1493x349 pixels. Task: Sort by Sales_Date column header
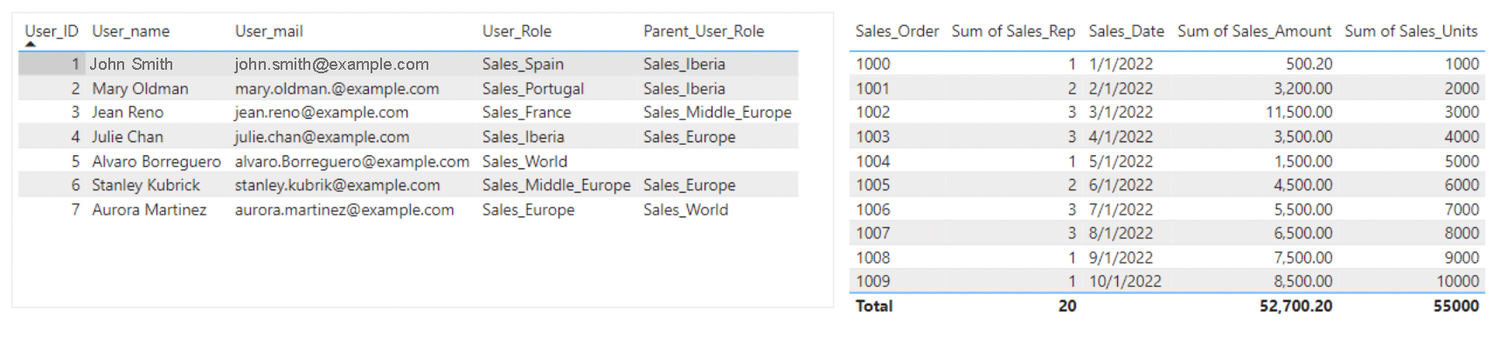coord(1126,31)
